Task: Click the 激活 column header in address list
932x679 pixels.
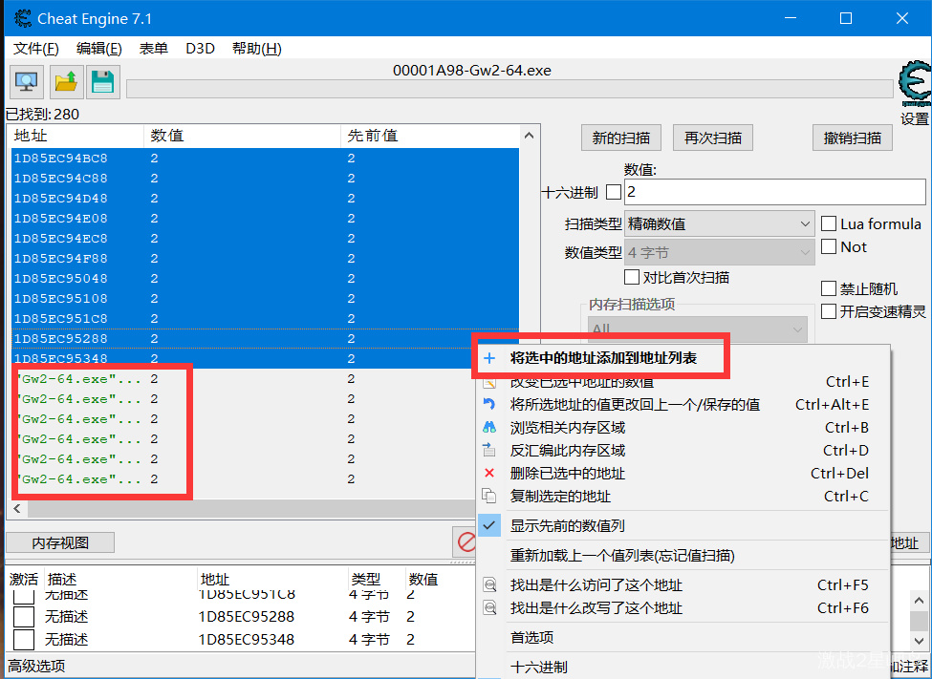Action: pyautogui.click(x=24, y=579)
